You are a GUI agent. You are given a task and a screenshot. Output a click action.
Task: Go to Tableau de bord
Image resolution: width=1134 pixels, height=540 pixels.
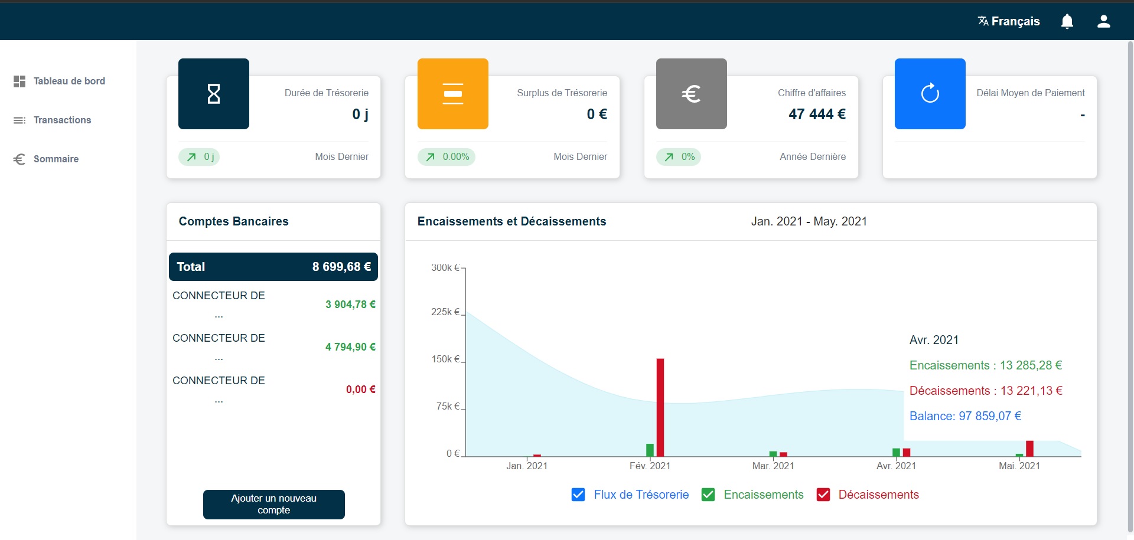69,81
